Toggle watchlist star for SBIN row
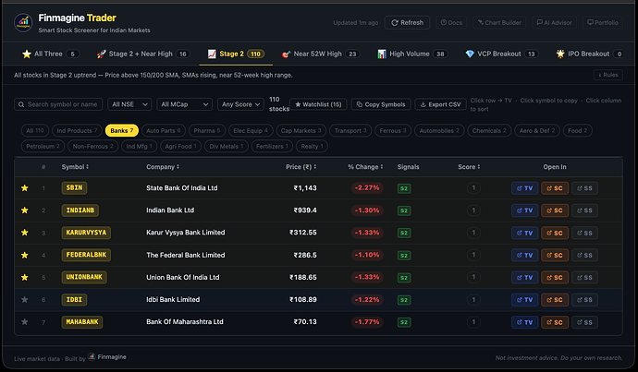This screenshot has height=372, width=638. 25,188
